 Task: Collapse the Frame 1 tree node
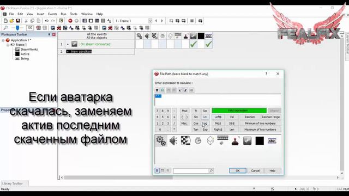[x=8, y=45]
